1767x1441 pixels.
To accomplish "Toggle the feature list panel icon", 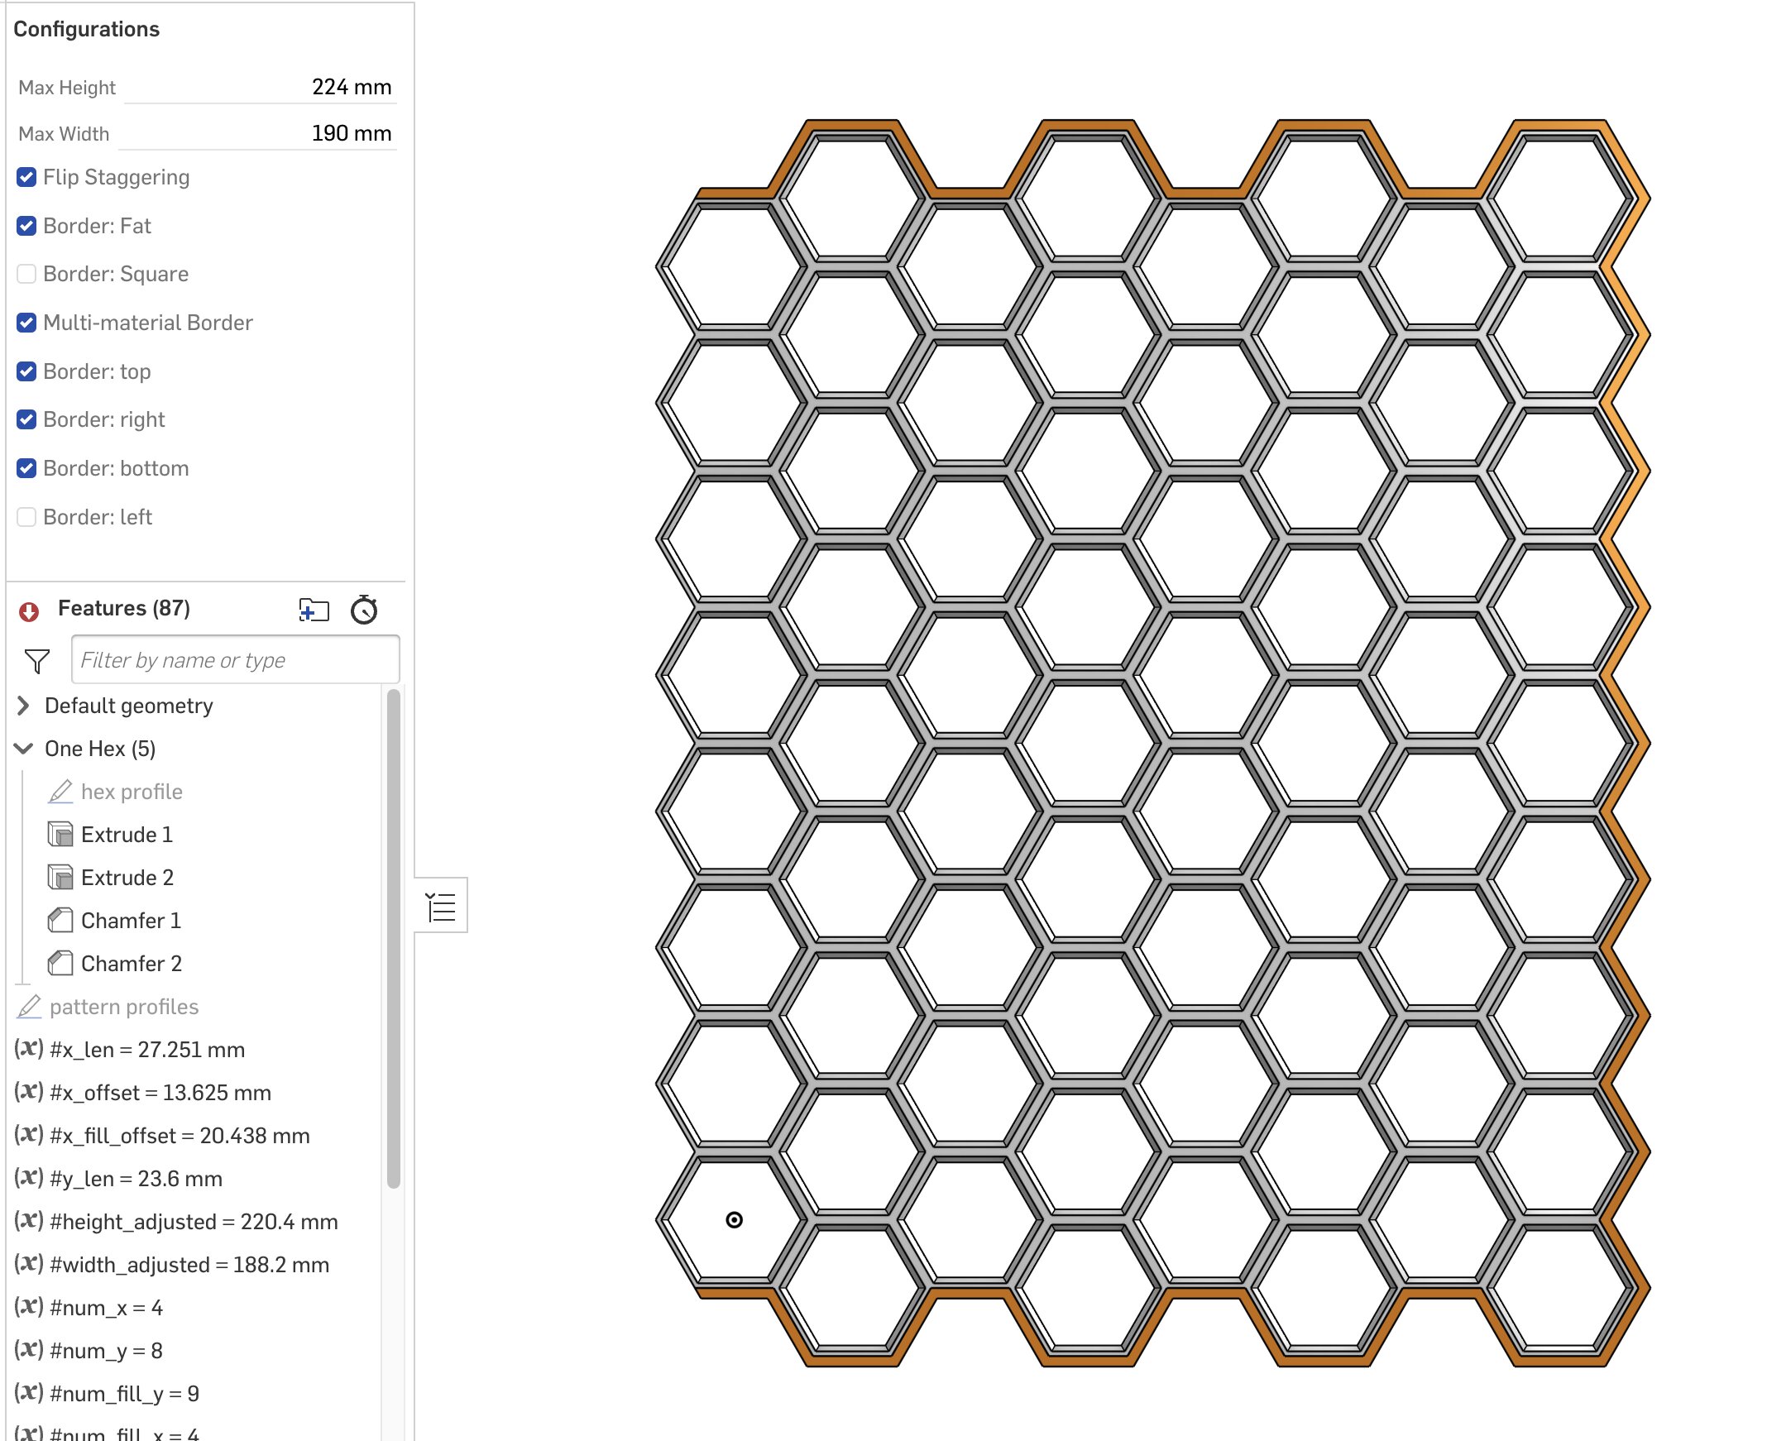I will coord(441,907).
